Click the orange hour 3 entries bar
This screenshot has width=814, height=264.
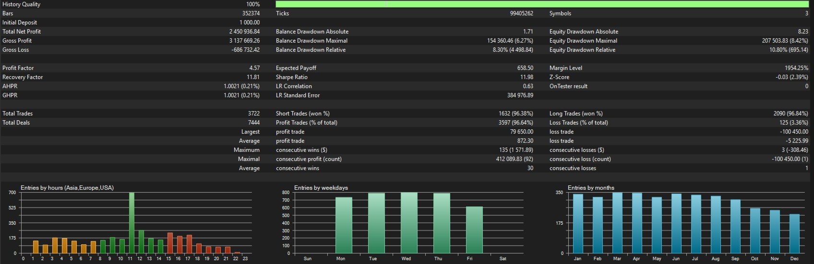coord(55,245)
